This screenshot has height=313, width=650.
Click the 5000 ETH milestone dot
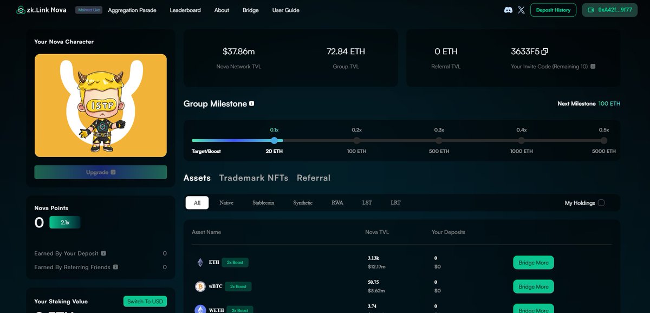coord(604,140)
